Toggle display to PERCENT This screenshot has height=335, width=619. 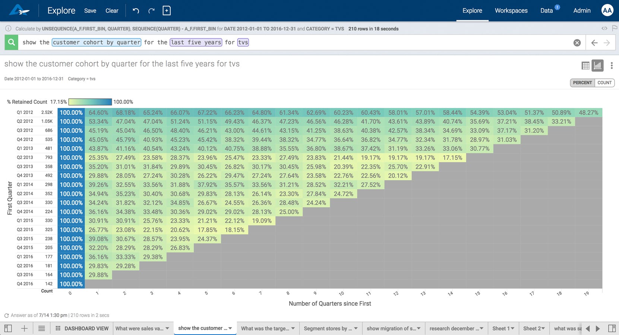tap(582, 83)
